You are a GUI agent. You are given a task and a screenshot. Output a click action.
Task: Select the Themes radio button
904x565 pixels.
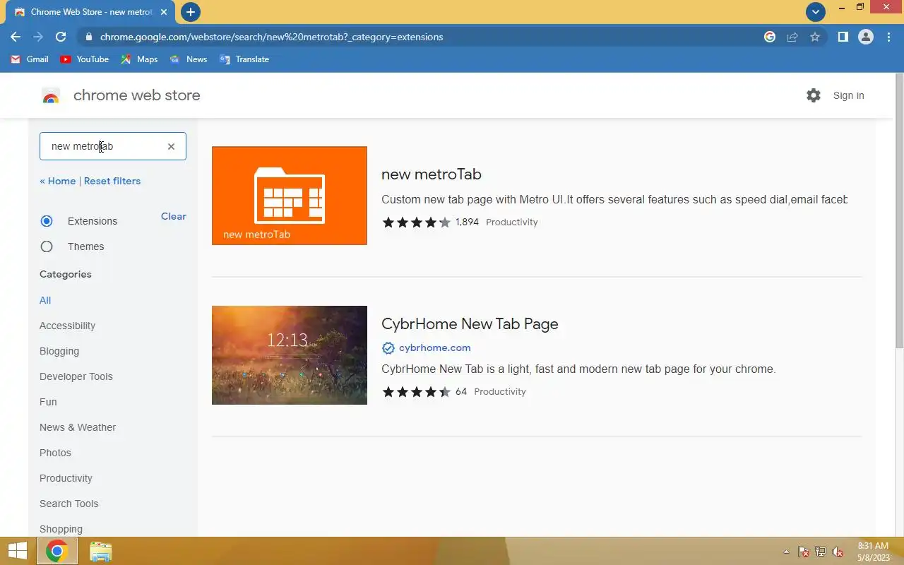(47, 246)
